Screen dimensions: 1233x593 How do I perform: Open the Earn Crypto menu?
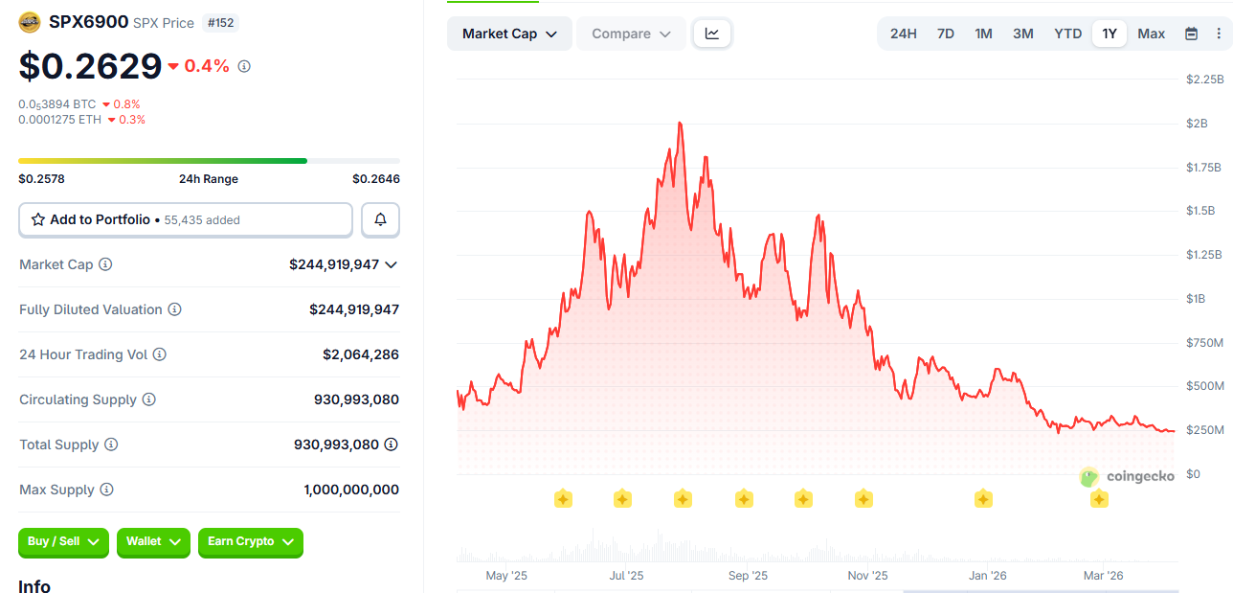[x=250, y=542]
